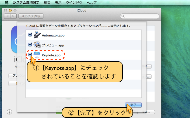Click the Keynote.app podium icon
This screenshot has width=190, height=118.
click(x=37, y=55)
